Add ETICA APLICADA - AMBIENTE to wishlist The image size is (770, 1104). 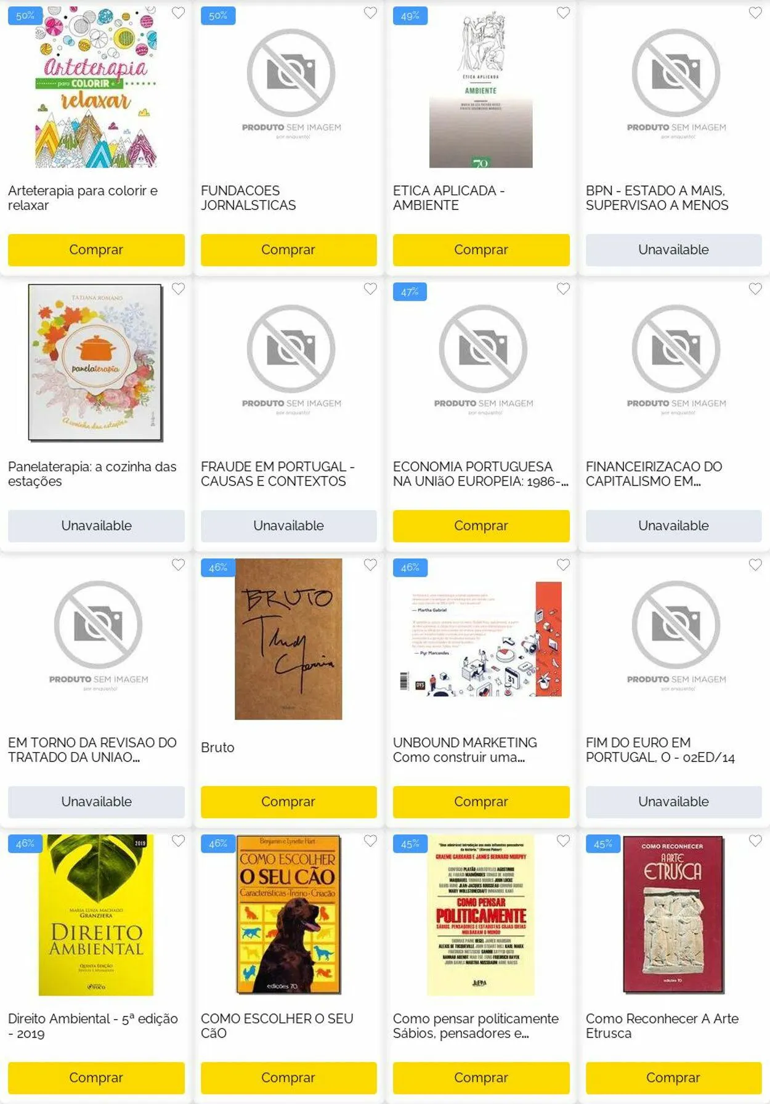pos(563,13)
